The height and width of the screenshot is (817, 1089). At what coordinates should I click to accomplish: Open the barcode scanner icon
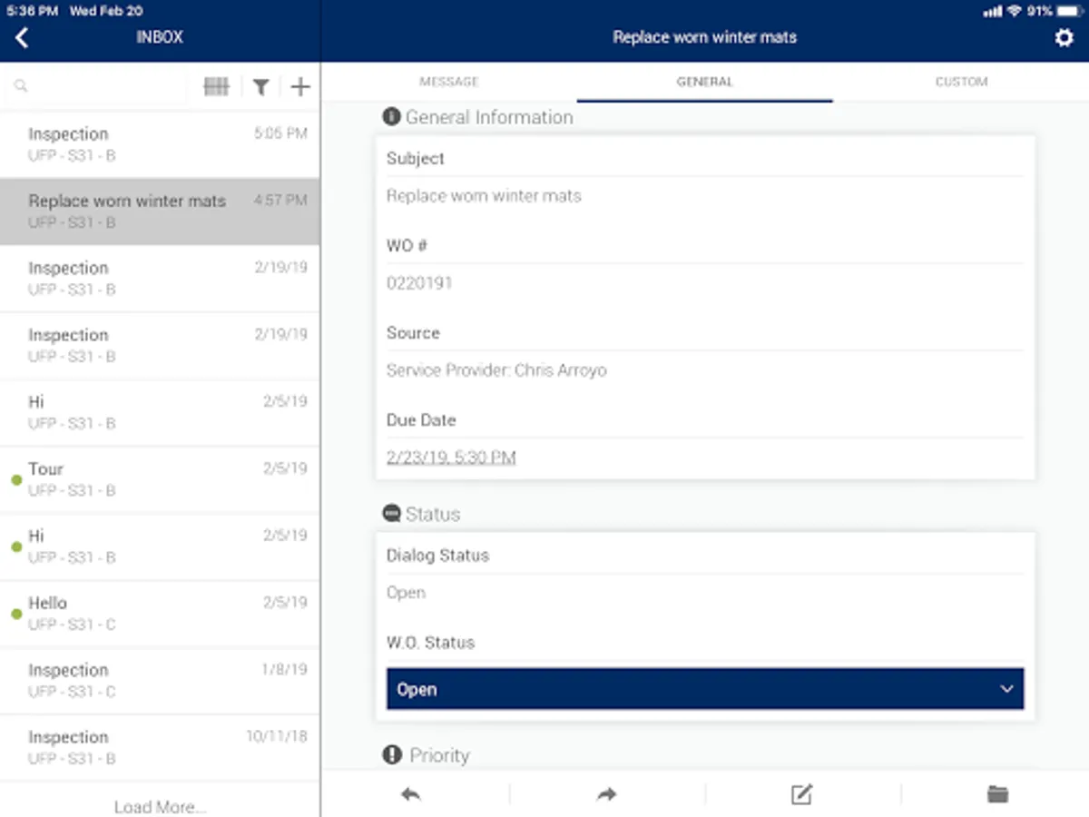tap(216, 87)
